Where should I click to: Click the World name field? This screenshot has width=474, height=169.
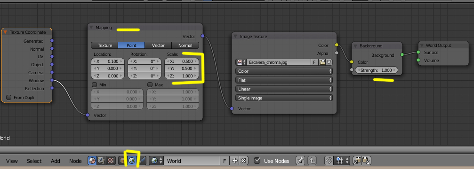point(192,161)
